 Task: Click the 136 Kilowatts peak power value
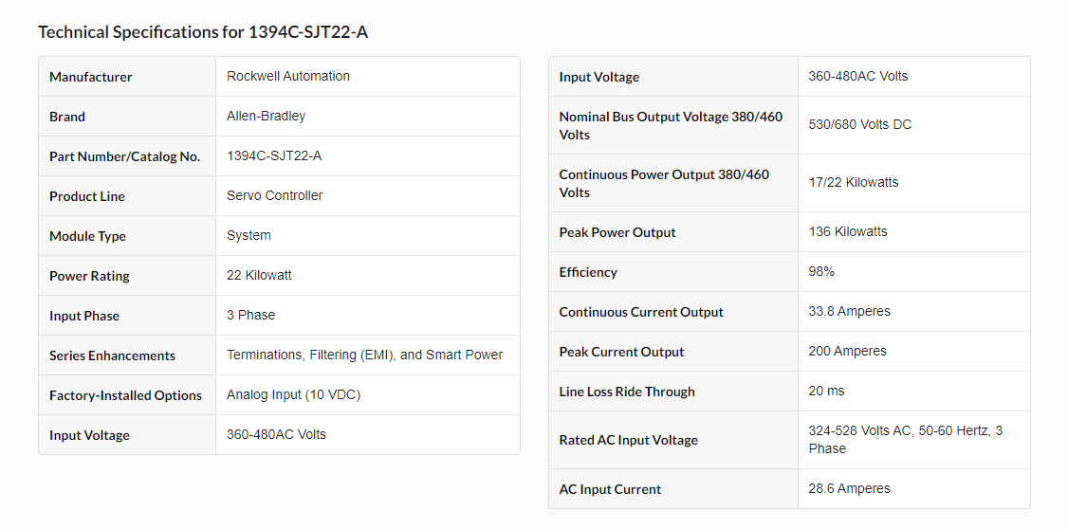pyautogui.click(x=848, y=231)
